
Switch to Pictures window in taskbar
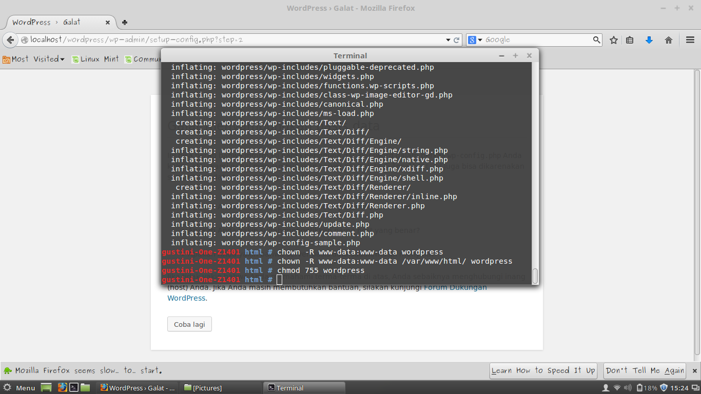(x=221, y=388)
